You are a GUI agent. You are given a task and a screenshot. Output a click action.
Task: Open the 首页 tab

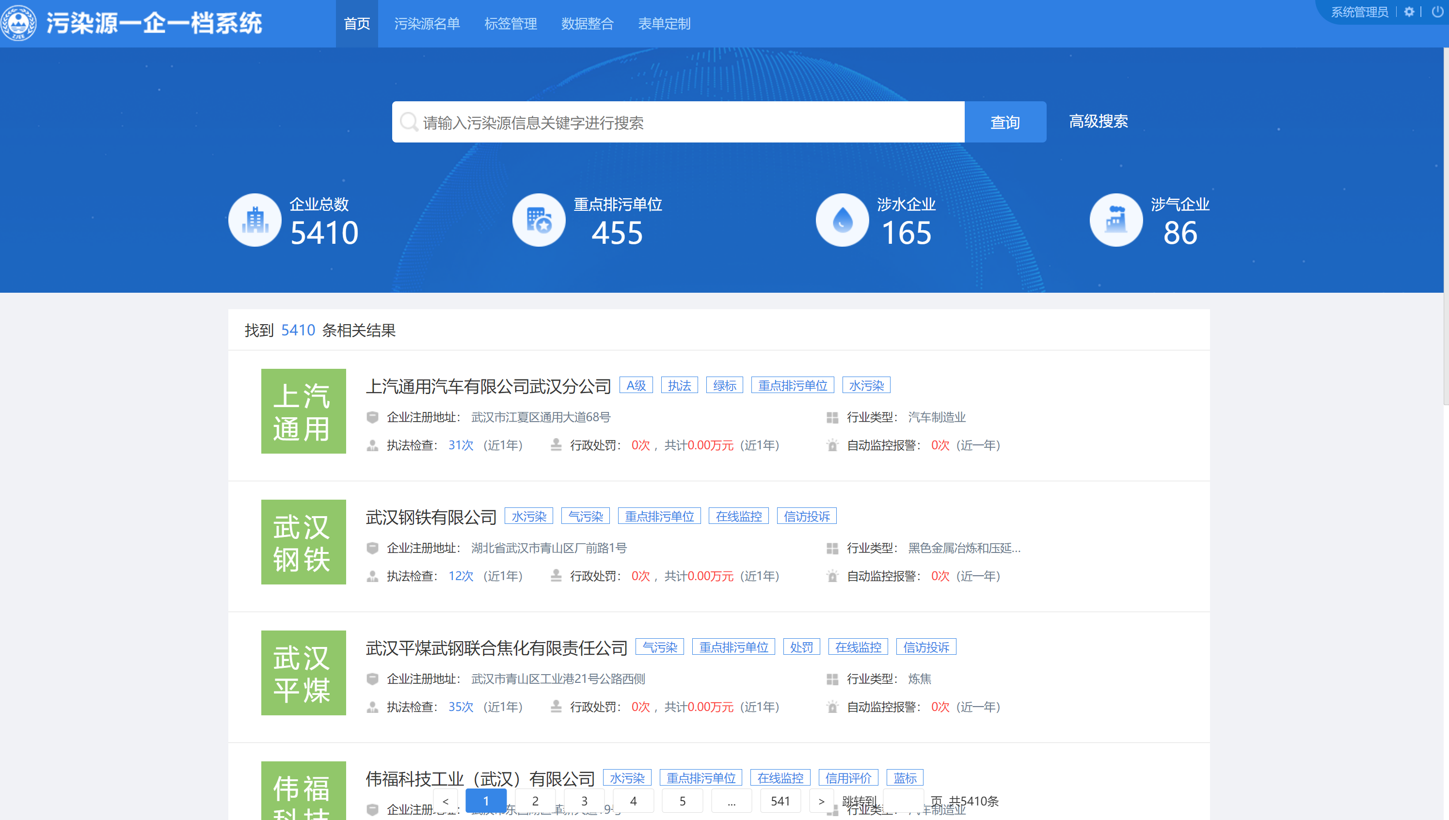pos(357,24)
